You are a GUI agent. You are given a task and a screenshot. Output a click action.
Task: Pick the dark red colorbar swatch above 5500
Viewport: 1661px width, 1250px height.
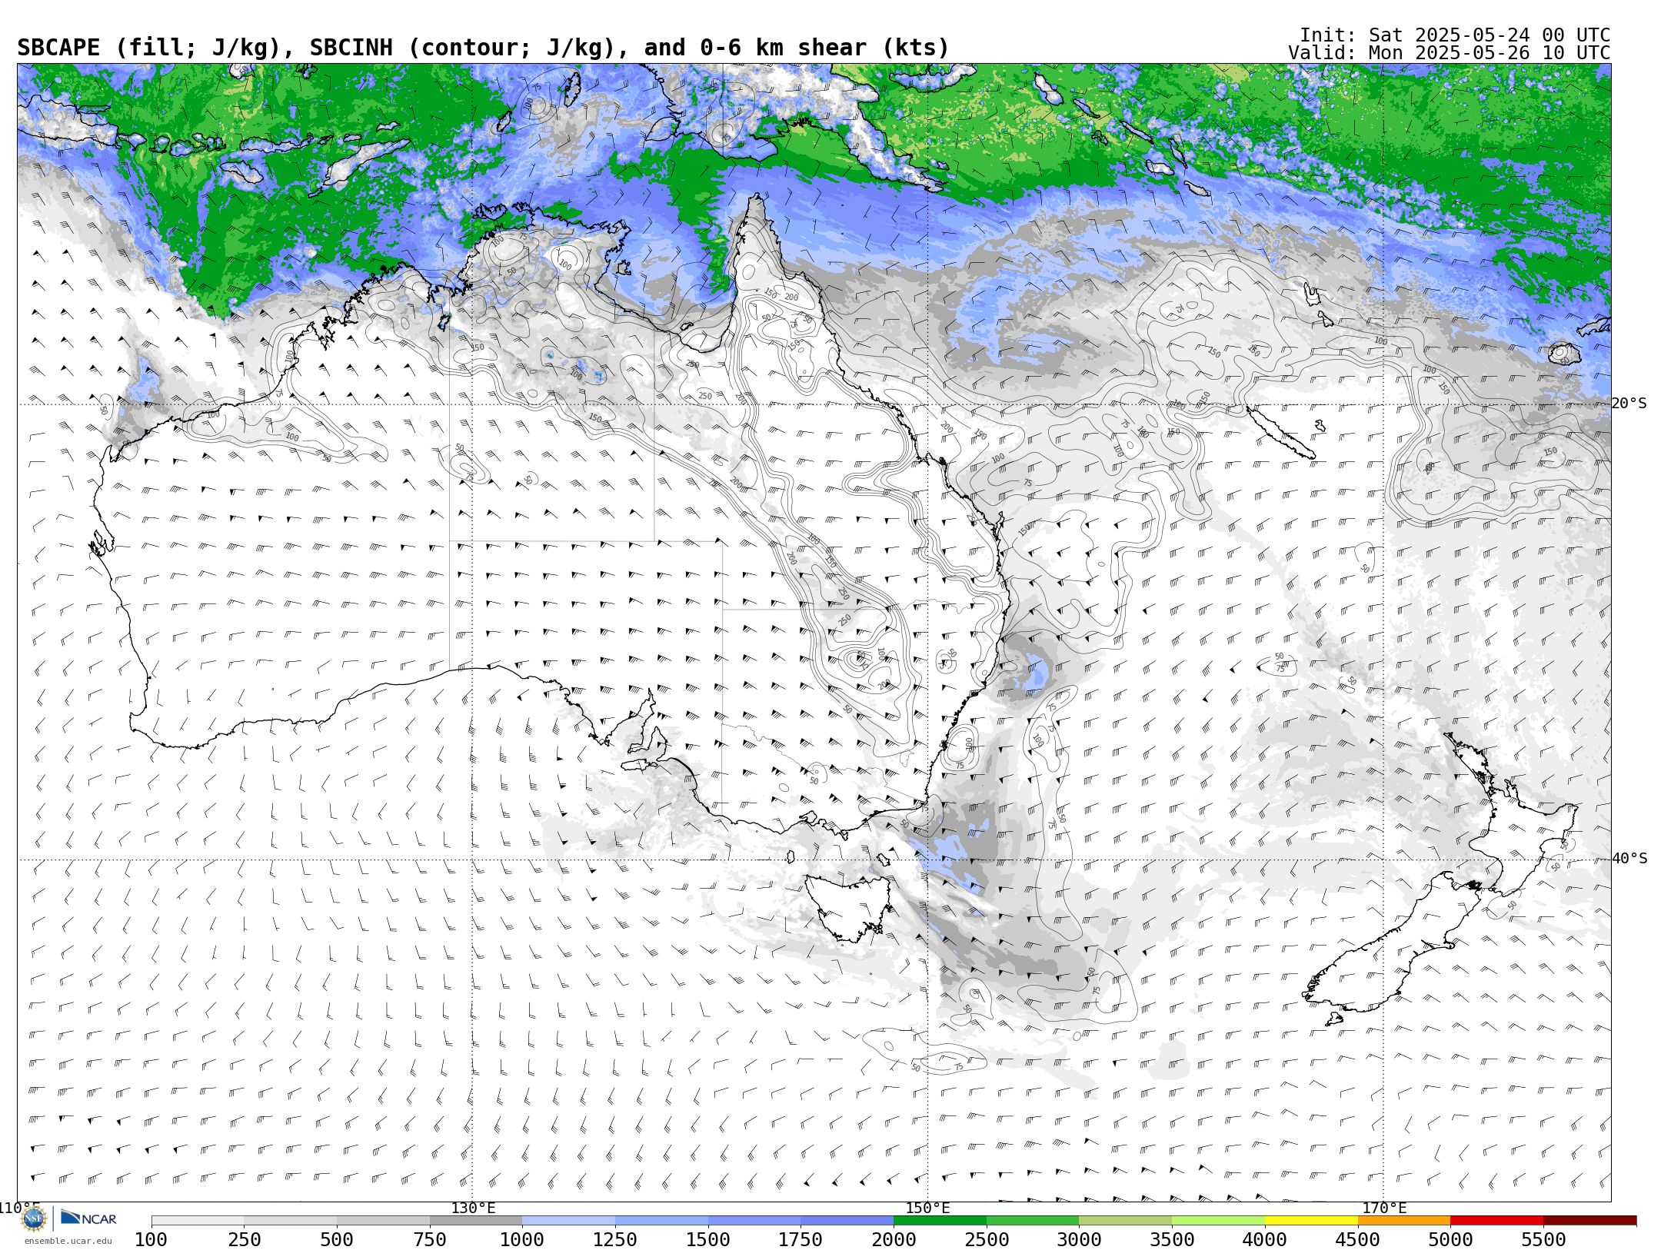click(1590, 1221)
